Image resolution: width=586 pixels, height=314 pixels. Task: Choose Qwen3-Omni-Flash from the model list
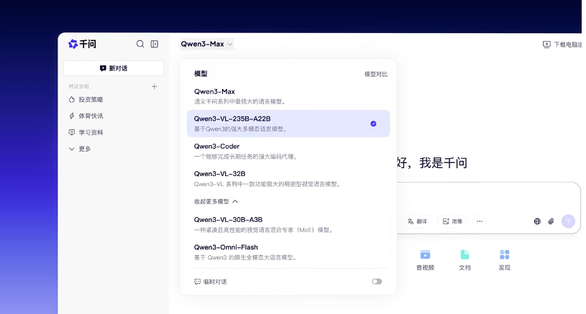tap(288, 251)
